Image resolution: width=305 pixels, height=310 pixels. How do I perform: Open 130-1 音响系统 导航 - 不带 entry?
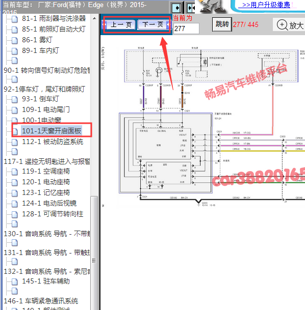click(47, 234)
